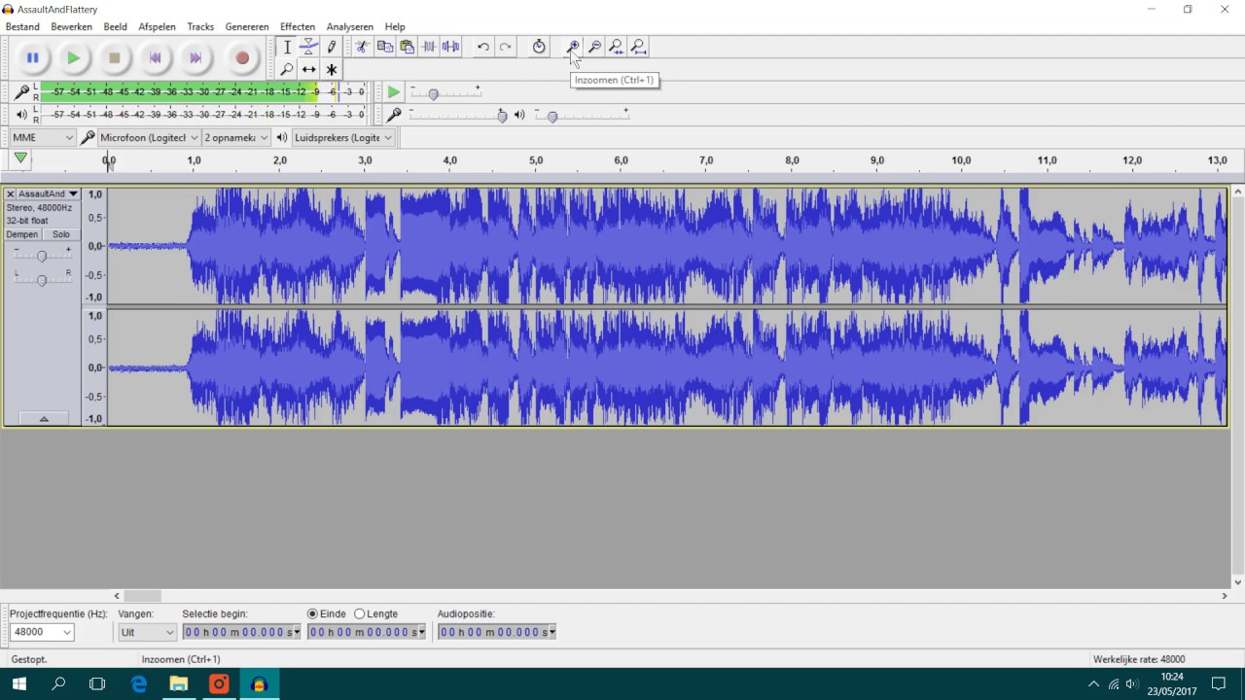Open the MME audio host dropdown

[x=43, y=137]
